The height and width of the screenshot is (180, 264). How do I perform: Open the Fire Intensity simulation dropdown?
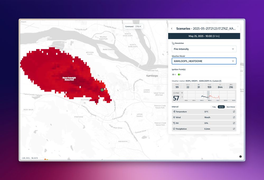click(x=204, y=49)
